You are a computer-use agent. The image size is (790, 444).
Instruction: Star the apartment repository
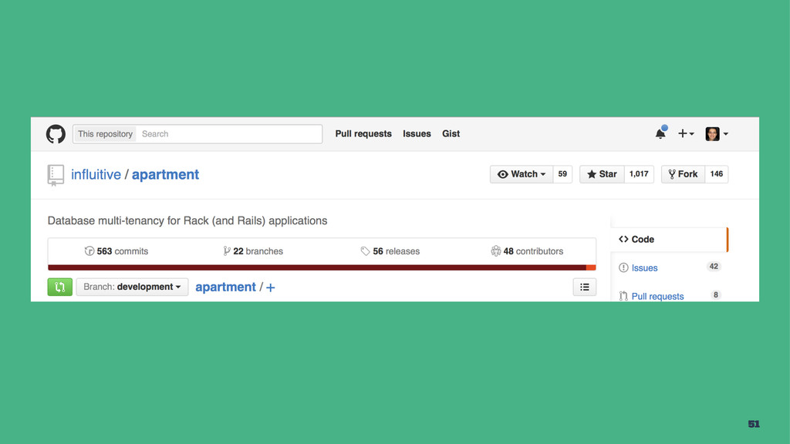pyautogui.click(x=602, y=174)
